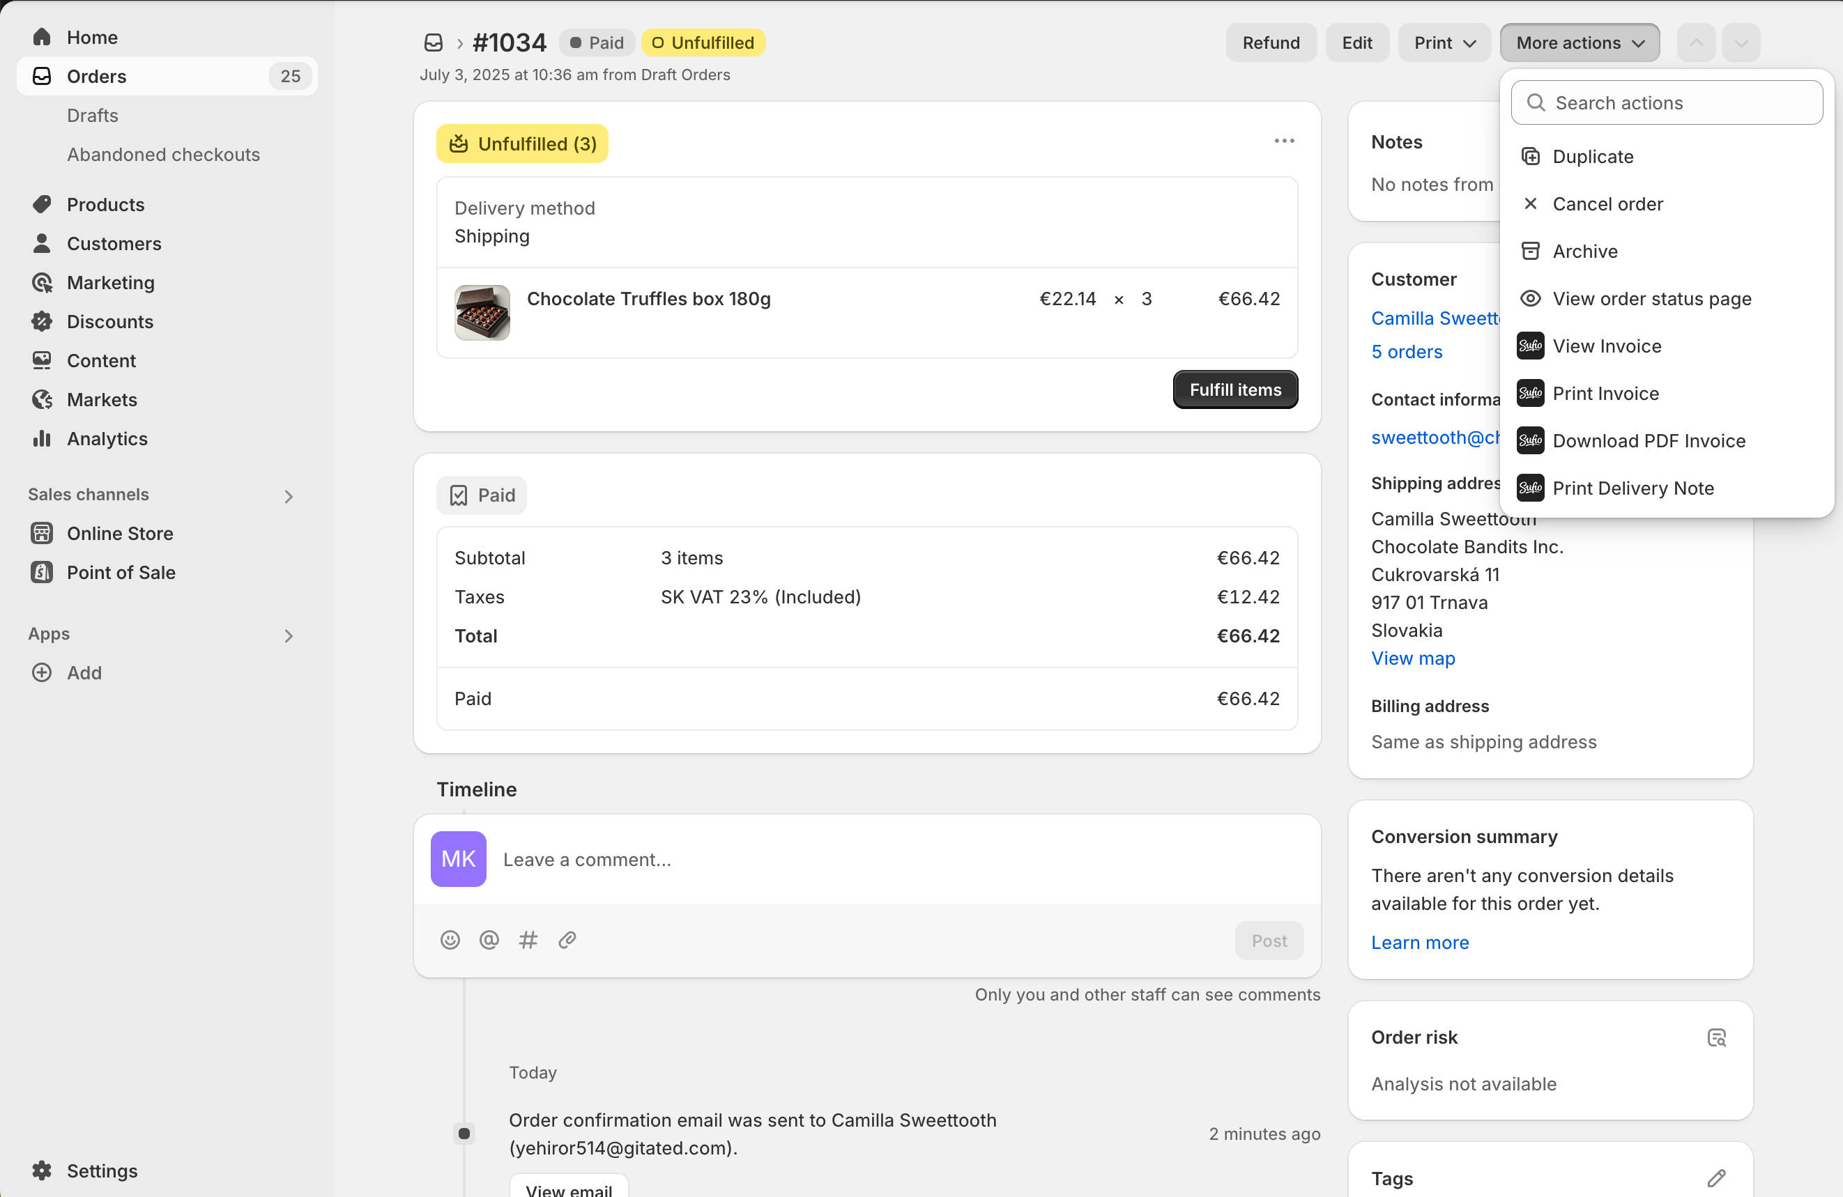Add a hashtag via the # icon
This screenshot has width=1843, height=1197.
click(528, 940)
